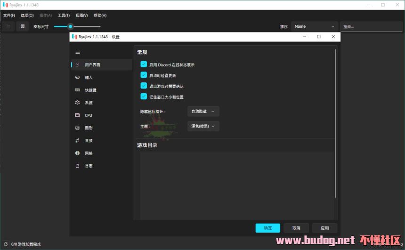Click the settings panel vertical scrollbar
The width and height of the screenshot is (405, 250).
point(335,123)
